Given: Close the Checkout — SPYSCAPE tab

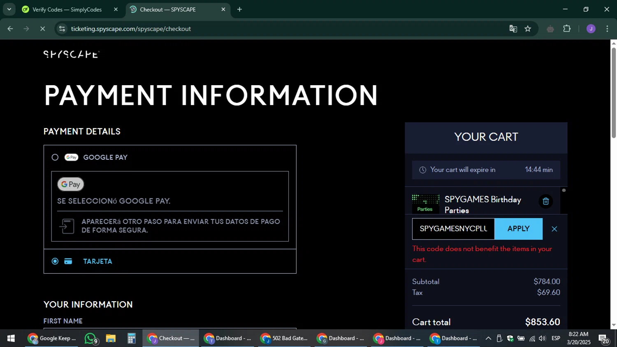Looking at the screenshot, I should (223, 9).
